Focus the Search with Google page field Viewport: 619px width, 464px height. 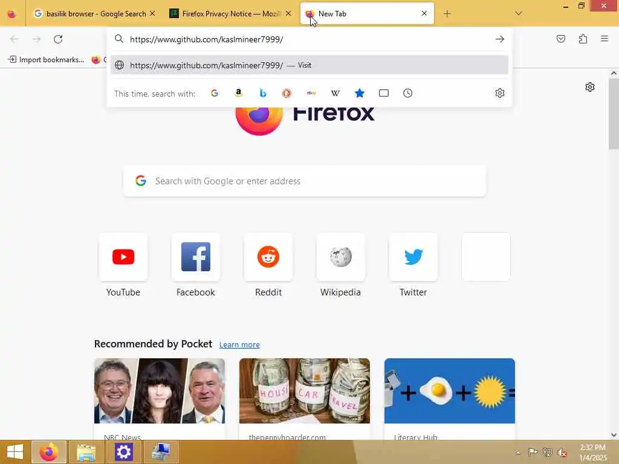305,181
